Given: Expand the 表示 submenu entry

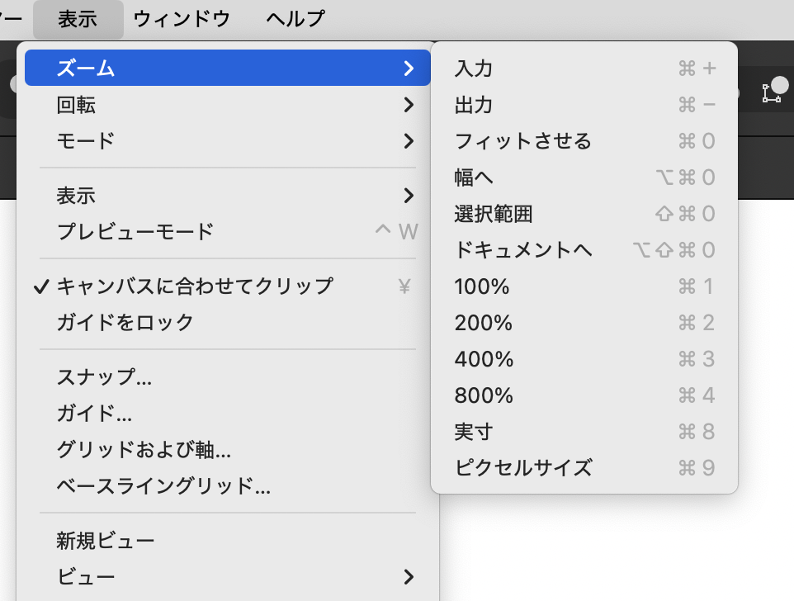Looking at the screenshot, I should click(76, 196).
